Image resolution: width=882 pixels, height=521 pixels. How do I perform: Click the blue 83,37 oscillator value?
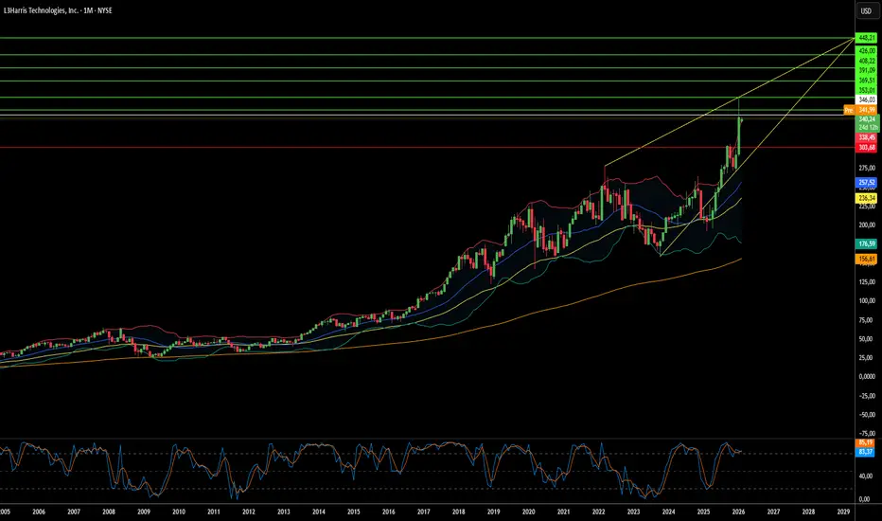[865, 452]
